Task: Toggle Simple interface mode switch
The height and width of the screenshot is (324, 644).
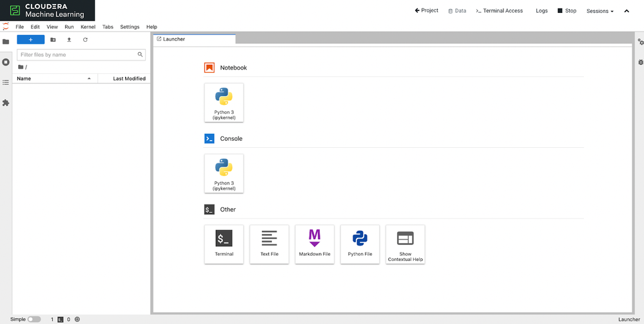Action: (34, 319)
